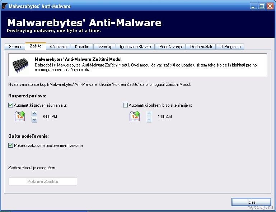Decrease the 6:00 PM update time
Image resolution: width=276 pixels, height=212 pixels.
coord(34,120)
